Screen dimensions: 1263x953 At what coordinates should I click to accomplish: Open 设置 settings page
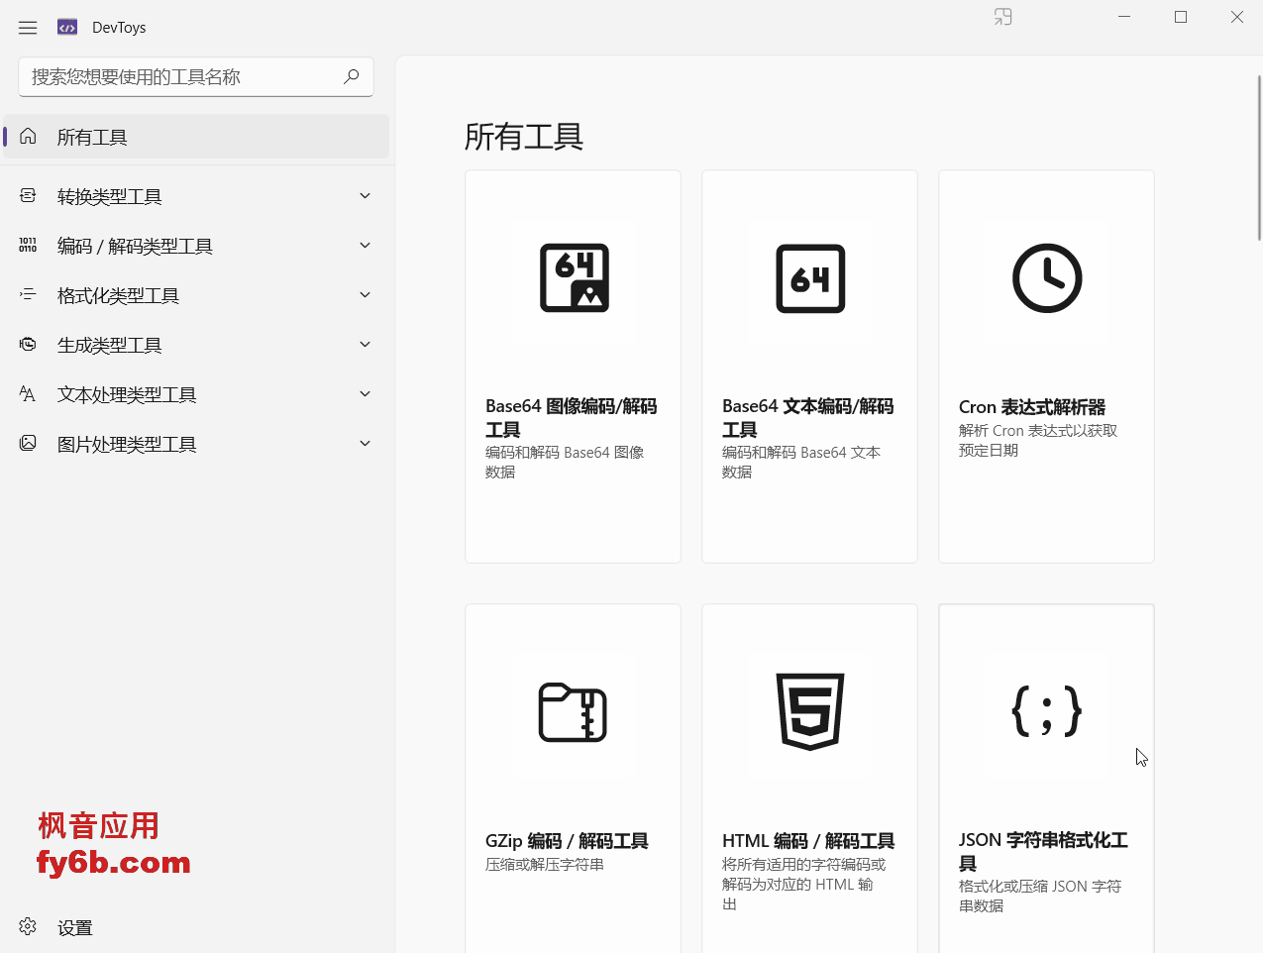click(196, 927)
